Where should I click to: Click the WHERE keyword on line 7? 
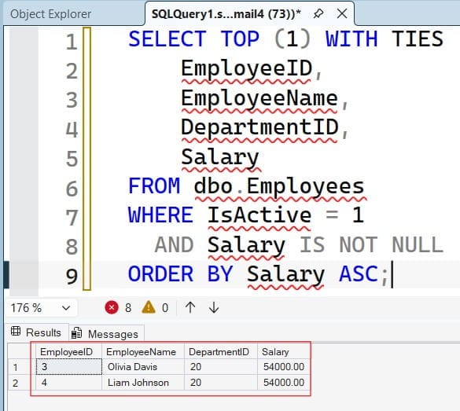pos(160,215)
